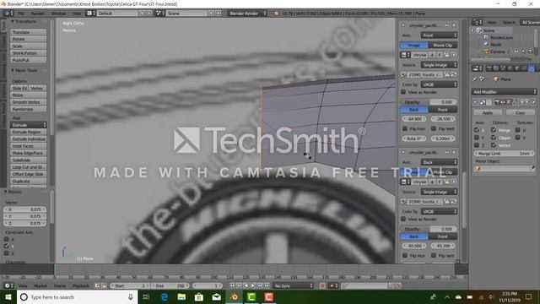Open the No Sync dropdown in timeline
540x304 pixels.
[x=293, y=285]
